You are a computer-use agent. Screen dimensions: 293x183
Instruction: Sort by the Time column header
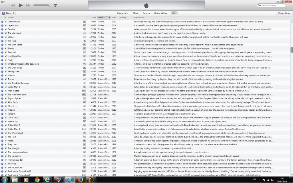94,17
